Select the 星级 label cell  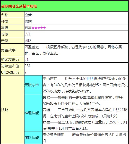coord(13,27)
